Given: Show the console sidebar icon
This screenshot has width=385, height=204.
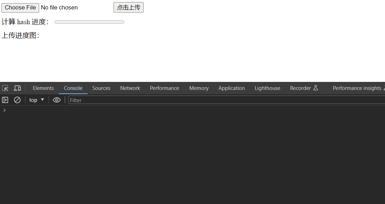Looking at the screenshot, I should [x=5, y=100].
